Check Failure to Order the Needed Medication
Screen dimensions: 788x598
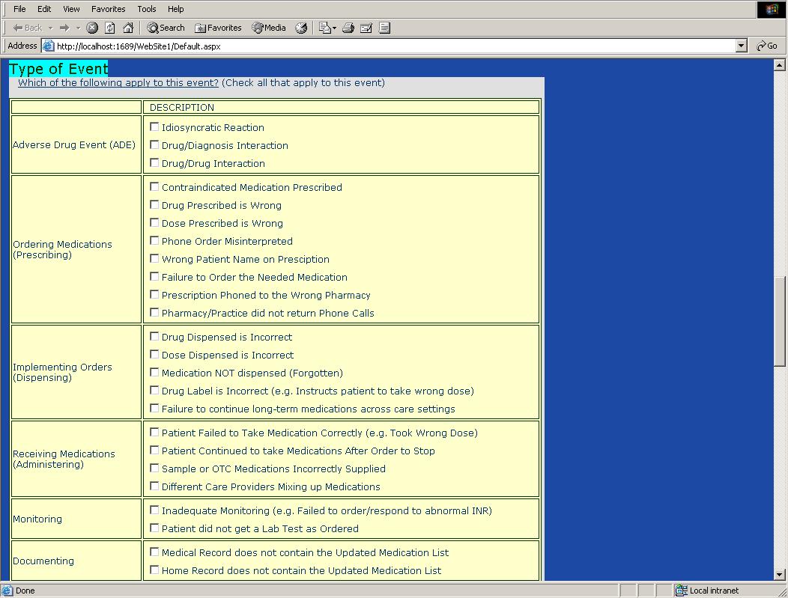154,277
